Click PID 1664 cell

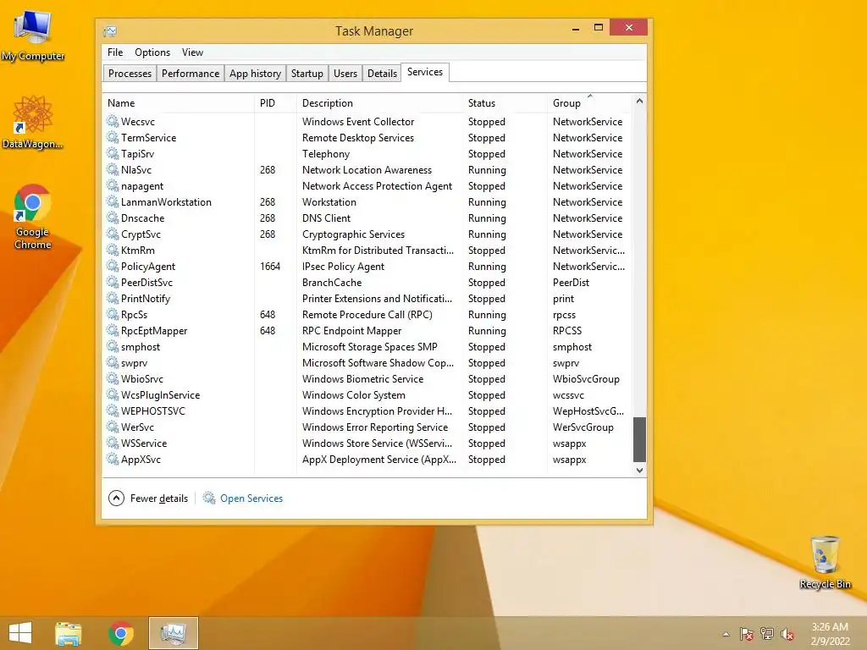[x=270, y=266]
